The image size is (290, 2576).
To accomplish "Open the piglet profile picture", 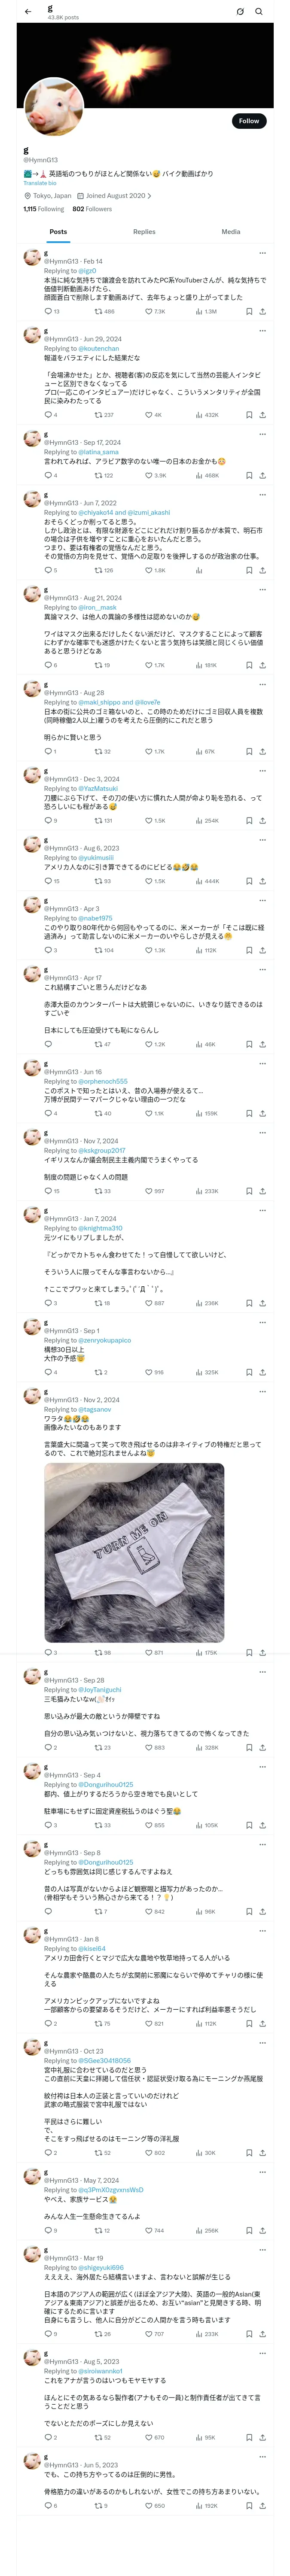I will 54,107.
